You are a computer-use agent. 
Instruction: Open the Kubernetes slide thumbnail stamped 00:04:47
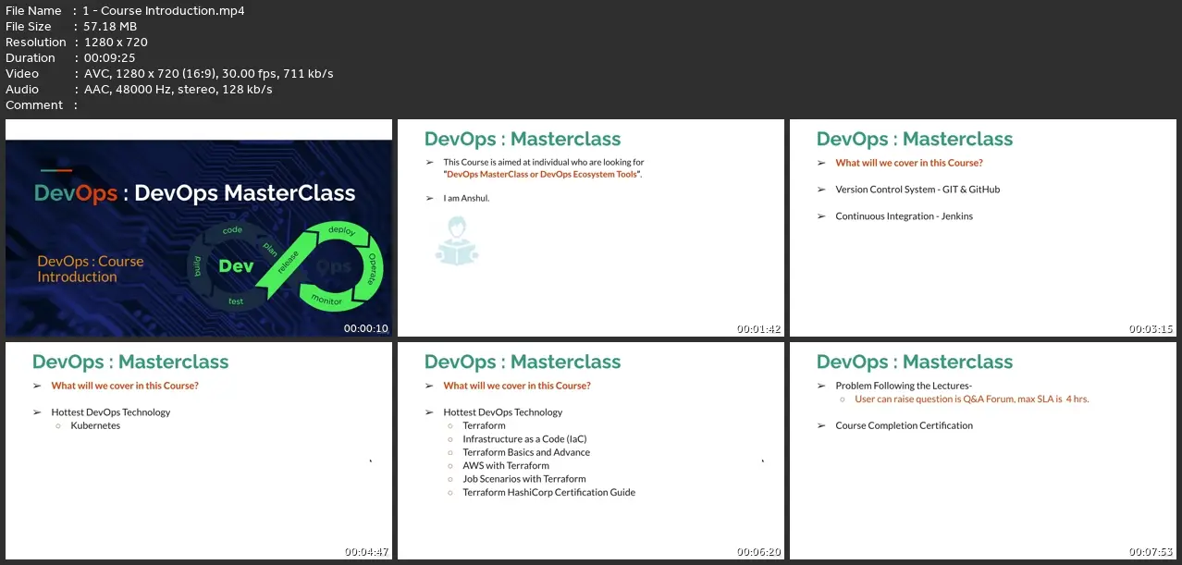tap(199, 450)
